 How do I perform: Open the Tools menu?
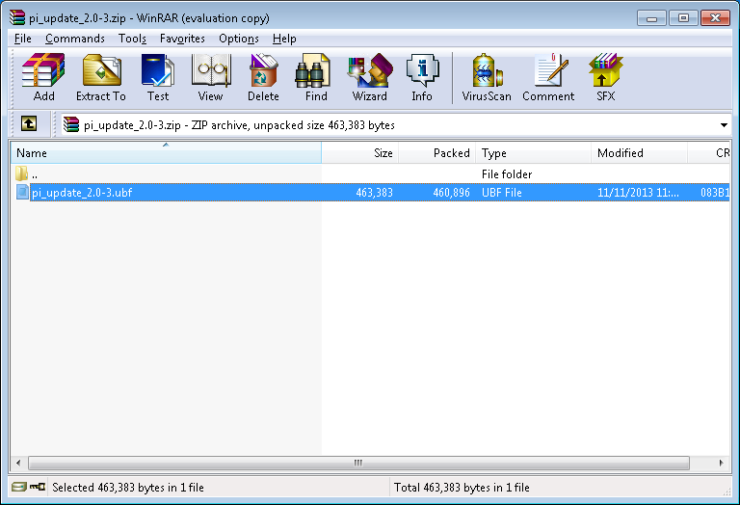click(132, 39)
